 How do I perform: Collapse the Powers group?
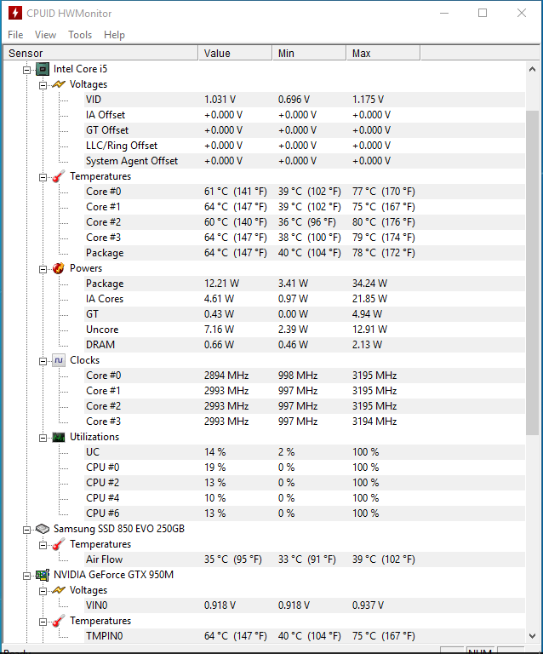pyautogui.click(x=43, y=269)
